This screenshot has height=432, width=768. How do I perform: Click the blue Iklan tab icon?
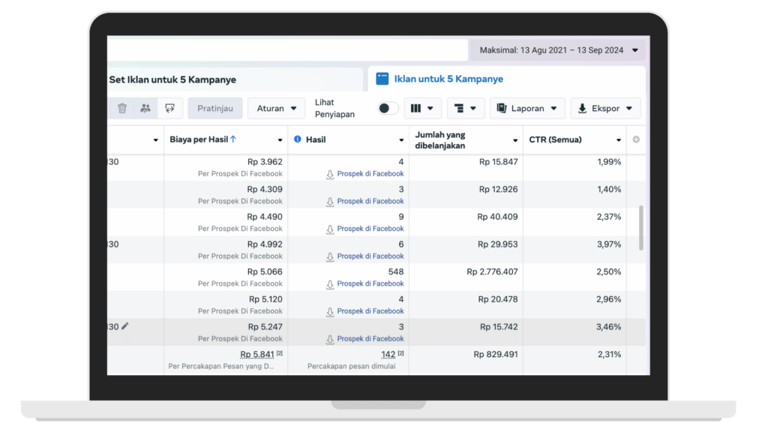[x=382, y=79]
